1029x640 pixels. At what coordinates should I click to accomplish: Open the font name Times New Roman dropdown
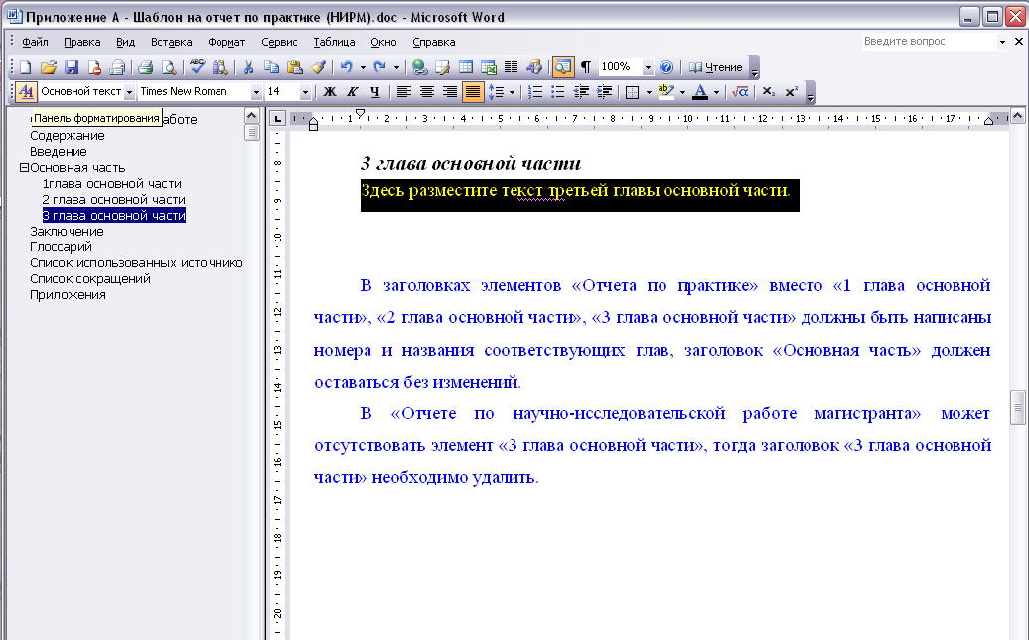click(x=256, y=92)
